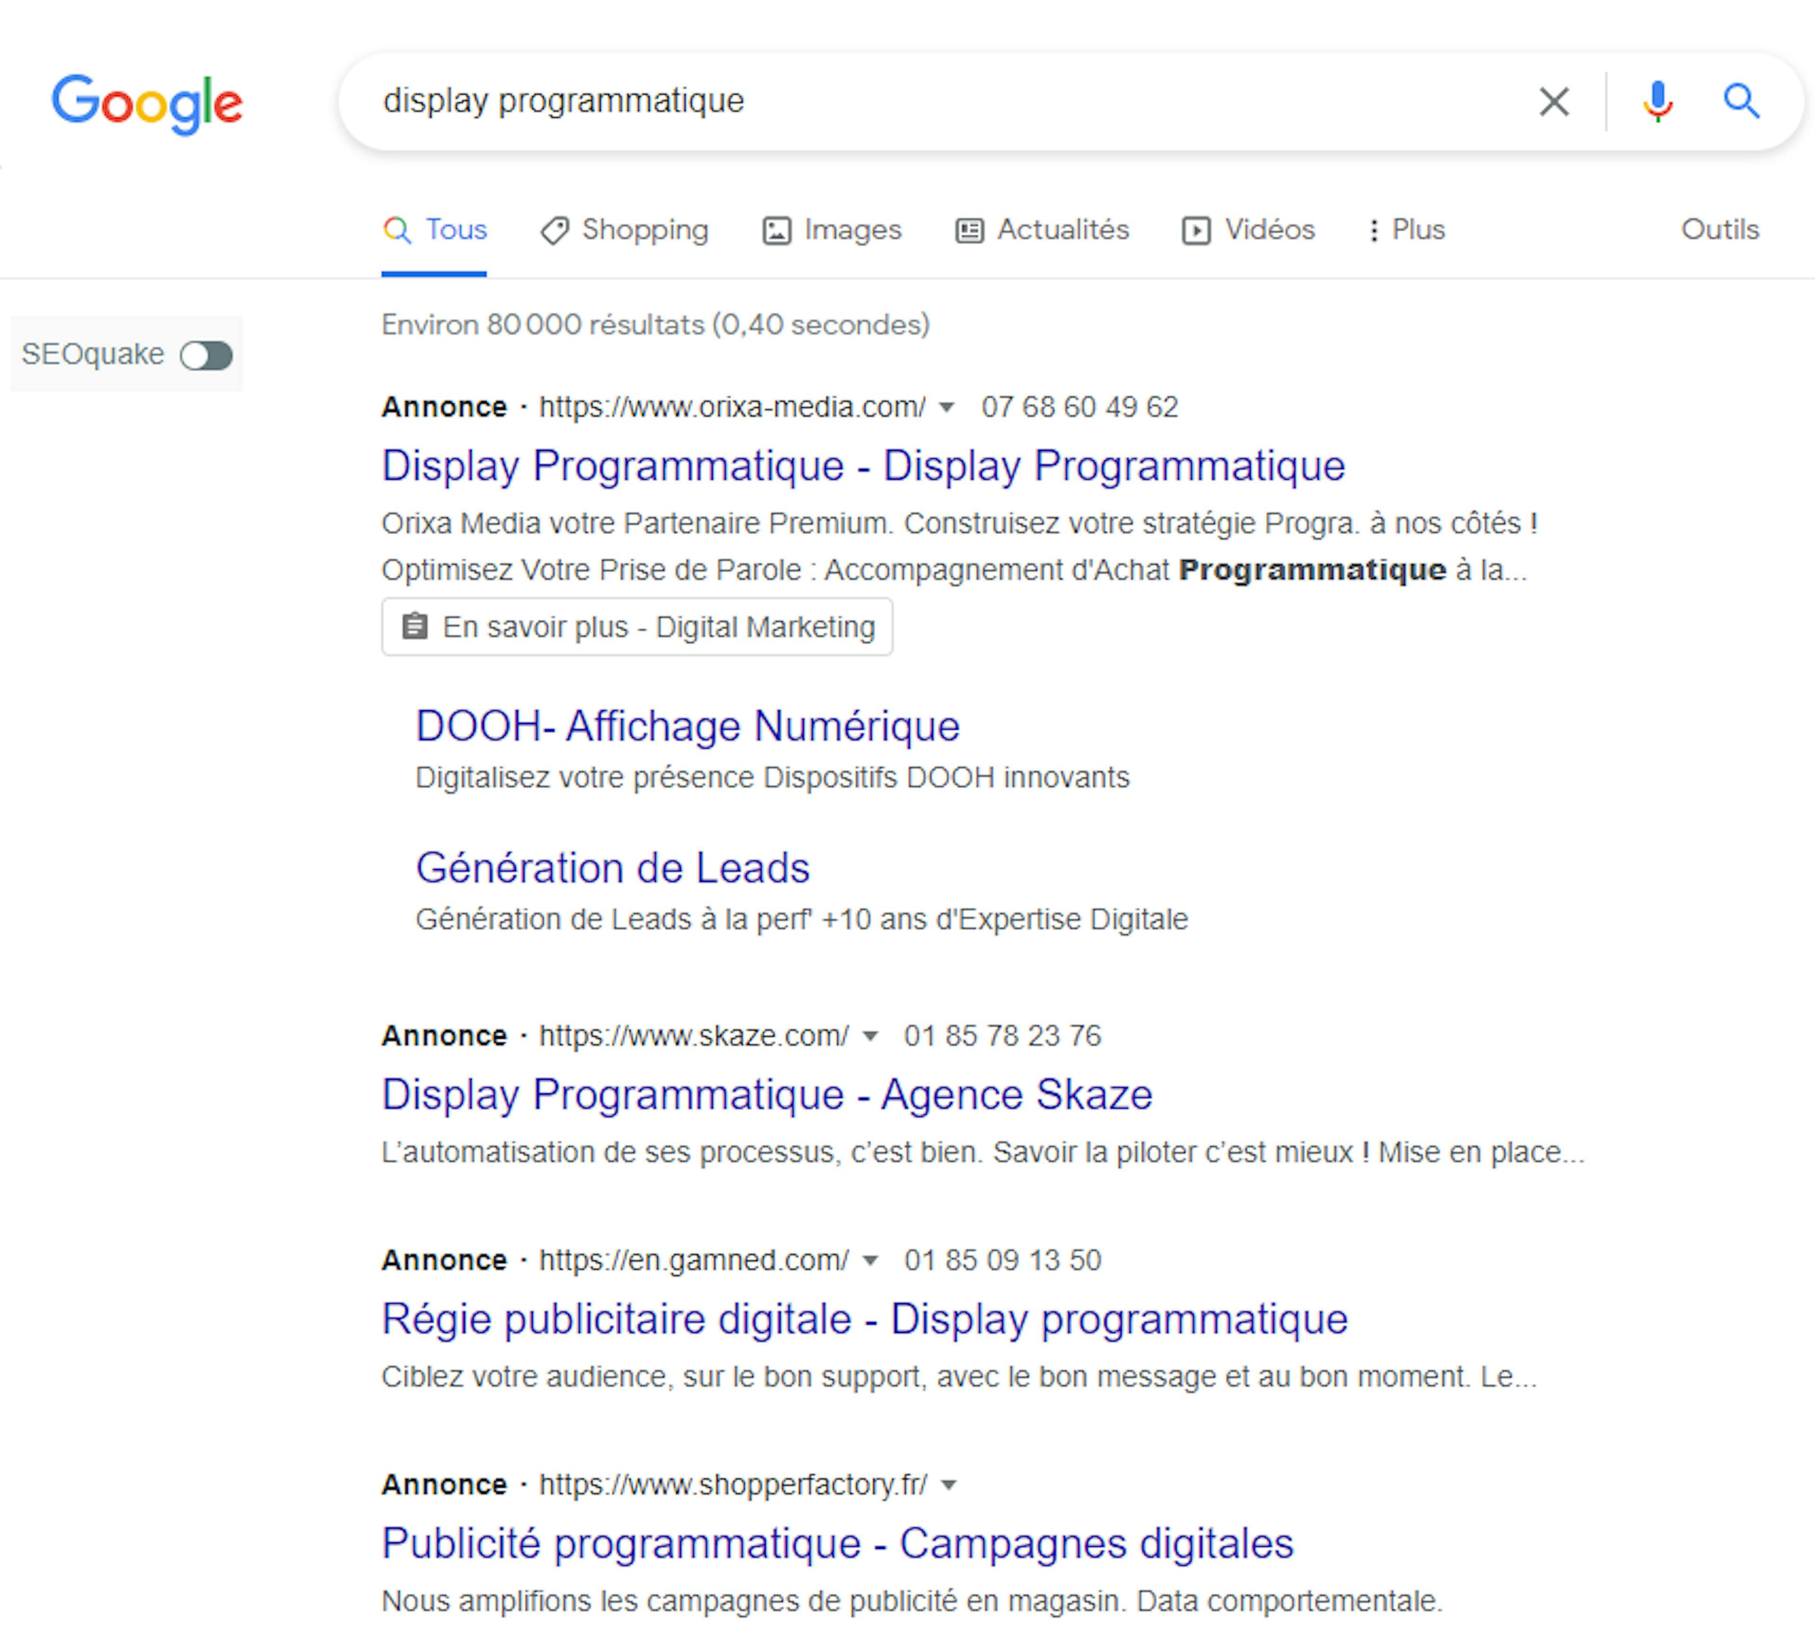
Task: Click the Vidéos play icon
Action: pyautogui.click(x=1196, y=230)
